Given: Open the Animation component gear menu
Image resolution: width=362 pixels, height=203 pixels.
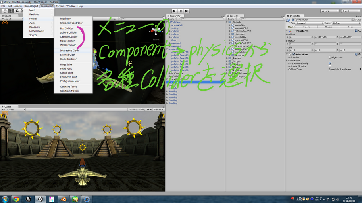Looking at the screenshot, I should coord(360,54).
